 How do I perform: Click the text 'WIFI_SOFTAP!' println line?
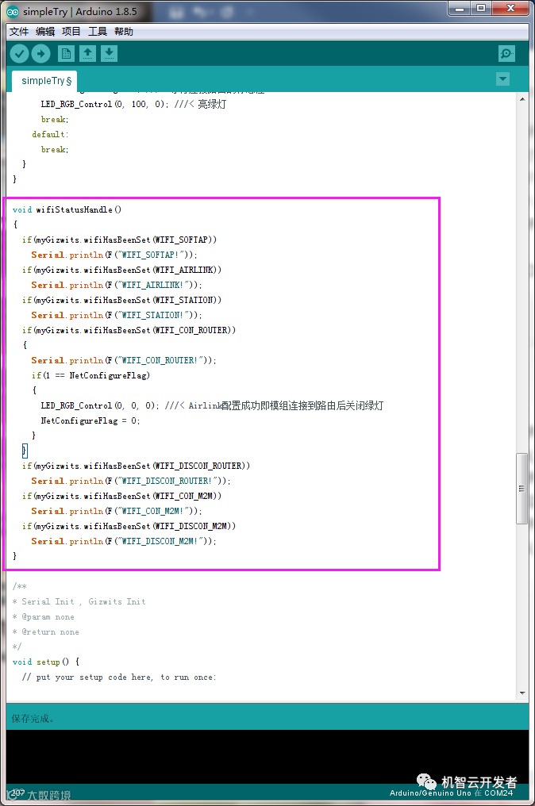pyautogui.click(x=114, y=255)
